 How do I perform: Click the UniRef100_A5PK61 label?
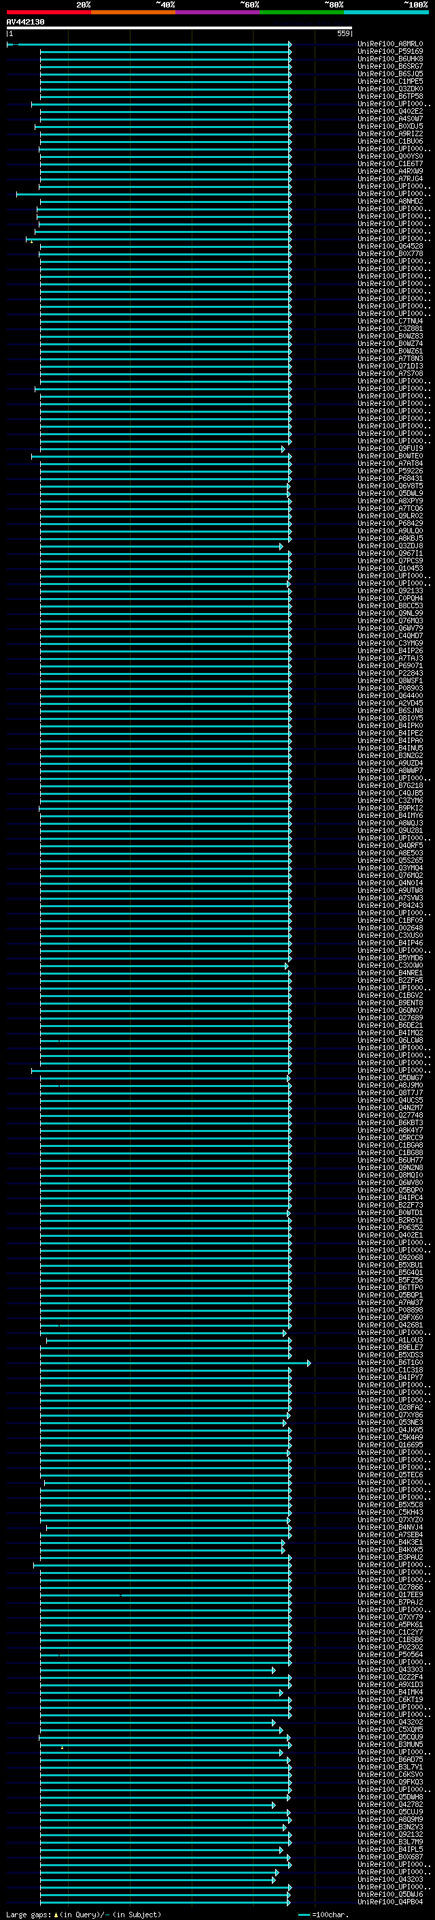pos(390,1625)
